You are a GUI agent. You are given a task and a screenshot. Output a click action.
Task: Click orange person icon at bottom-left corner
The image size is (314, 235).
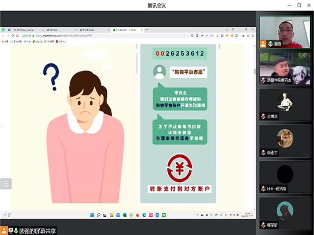4,231
